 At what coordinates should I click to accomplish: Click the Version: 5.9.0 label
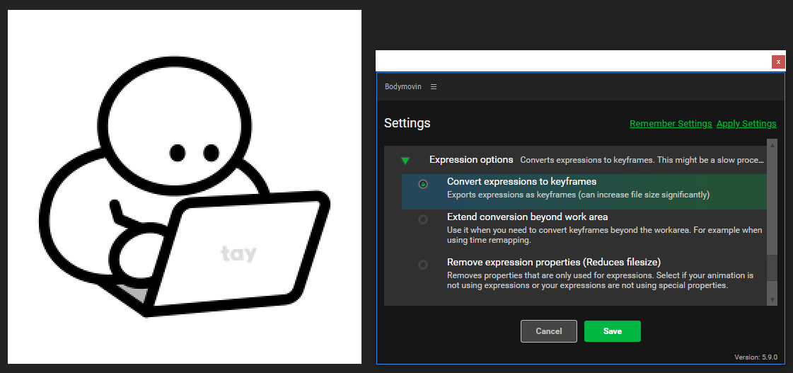tap(756, 357)
